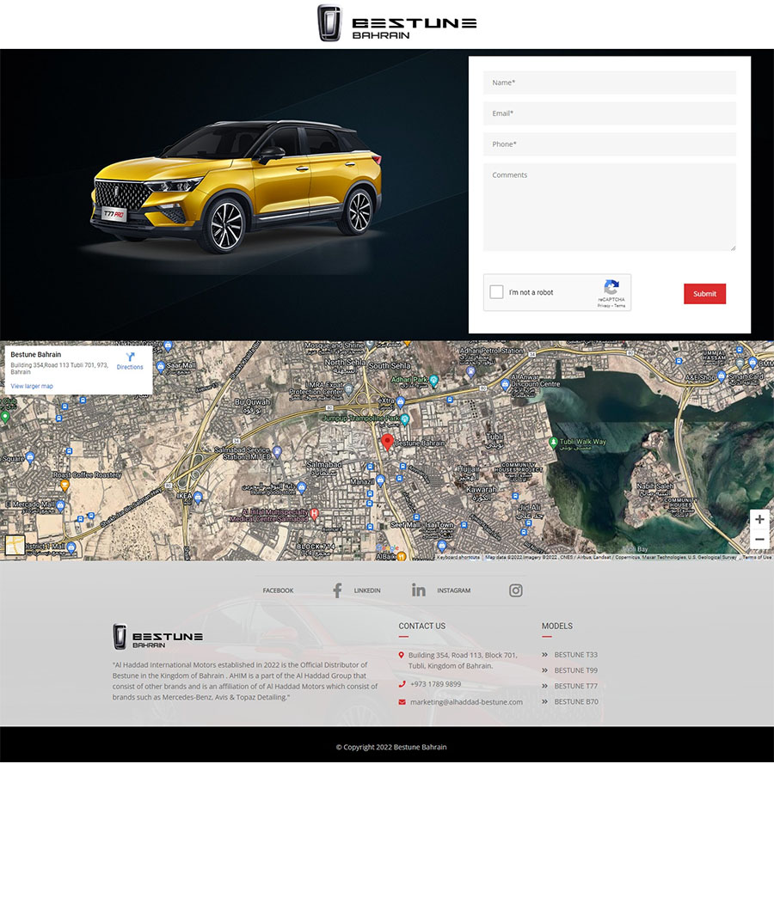Screen dimensions: 774x923
Task: Click the Instagram camera icon
Action: click(x=515, y=590)
